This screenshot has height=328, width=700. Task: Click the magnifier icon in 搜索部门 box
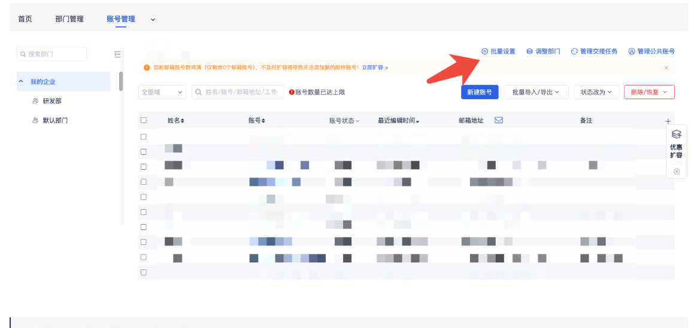click(x=23, y=54)
